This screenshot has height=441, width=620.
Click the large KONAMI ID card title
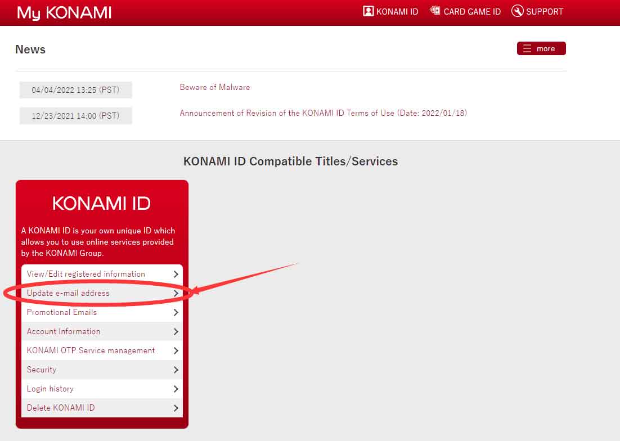102,204
